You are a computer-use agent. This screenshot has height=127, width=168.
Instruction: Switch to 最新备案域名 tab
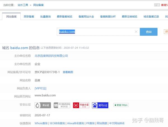pos(64,17)
